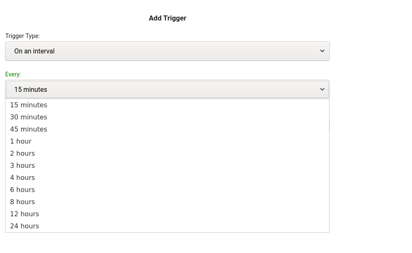
Task: Click empty space right of the options list
Action: pos(370,167)
